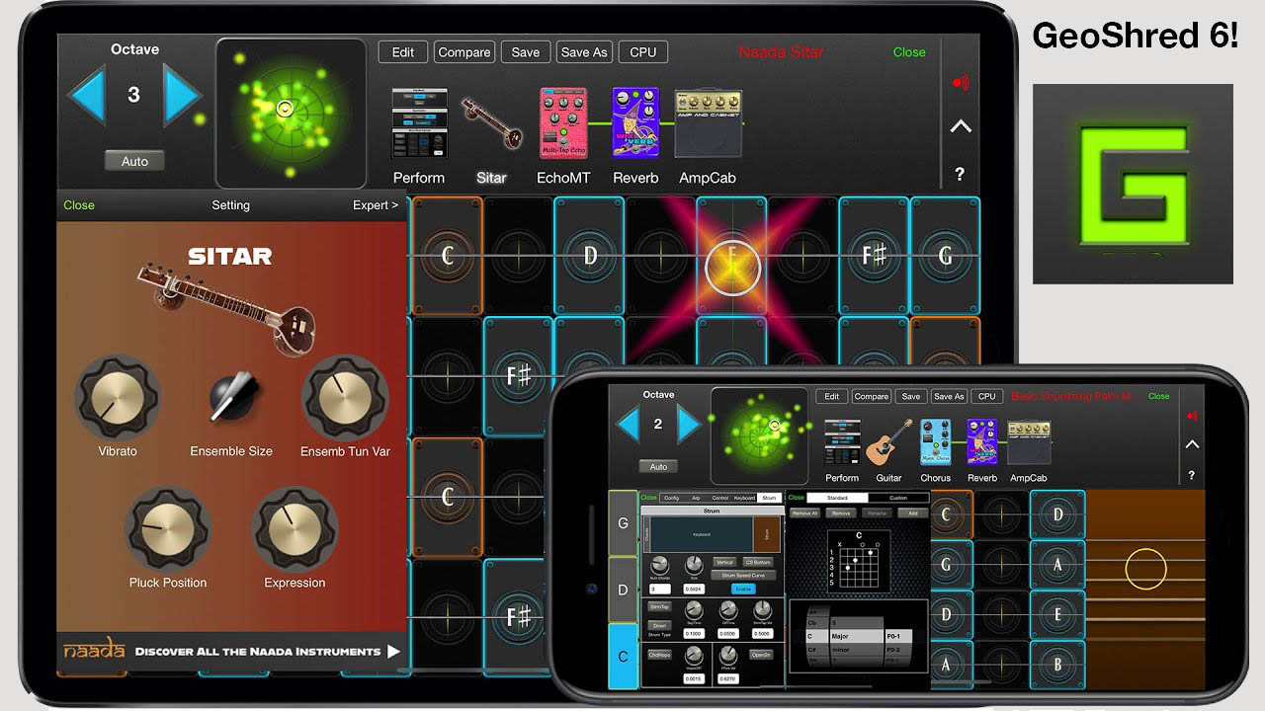Tap the Naada play arrow icon

coord(393,652)
